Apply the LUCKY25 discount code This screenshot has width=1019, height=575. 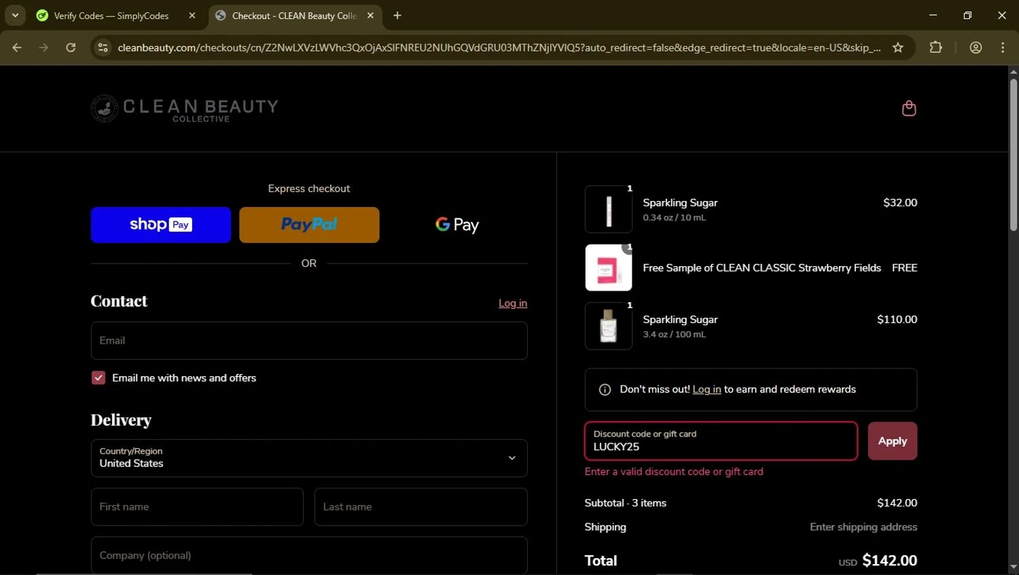coord(893,441)
